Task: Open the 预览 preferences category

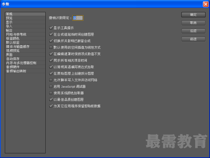Action: (25, 18)
